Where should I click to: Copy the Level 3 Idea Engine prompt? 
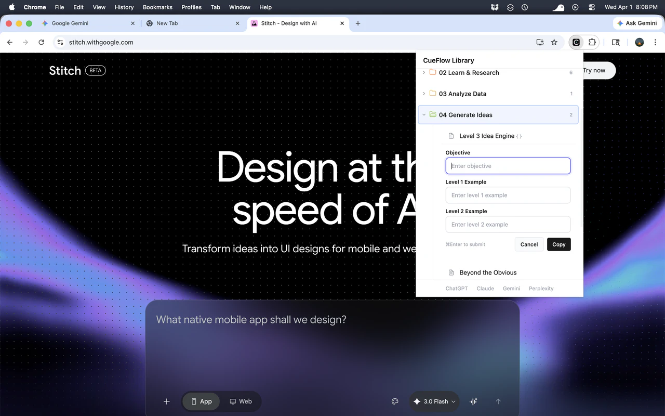(559, 244)
